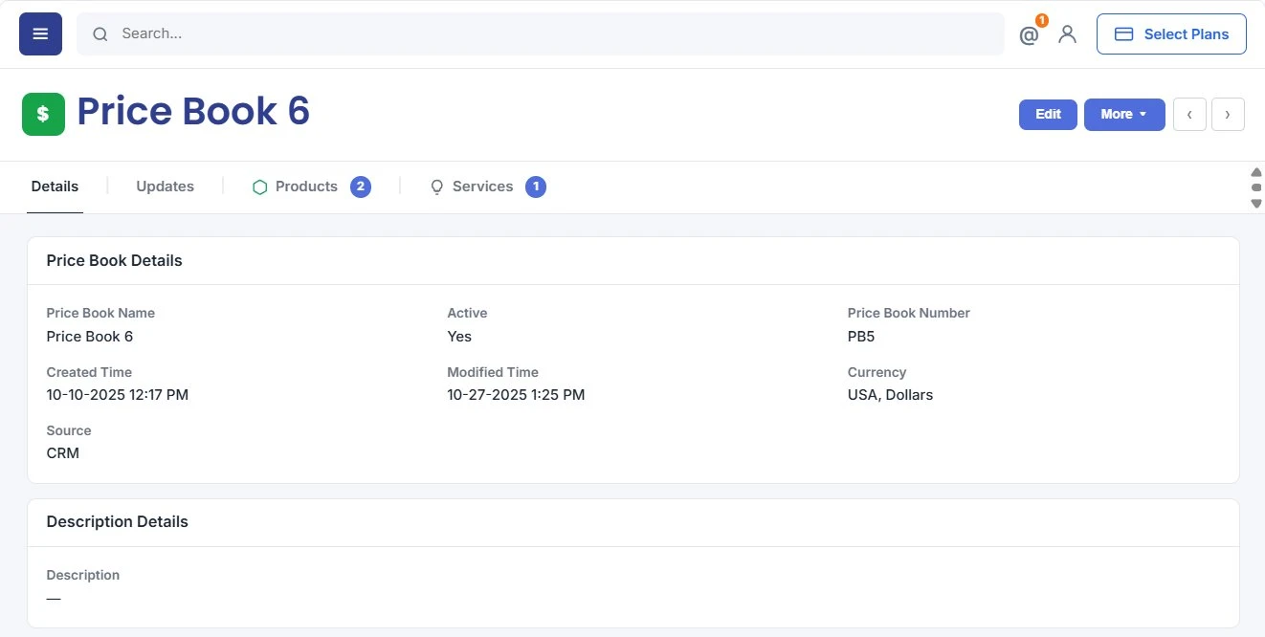Click the green Price Book dollar icon
The image size is (1265, 637).
tap(43, 114)
